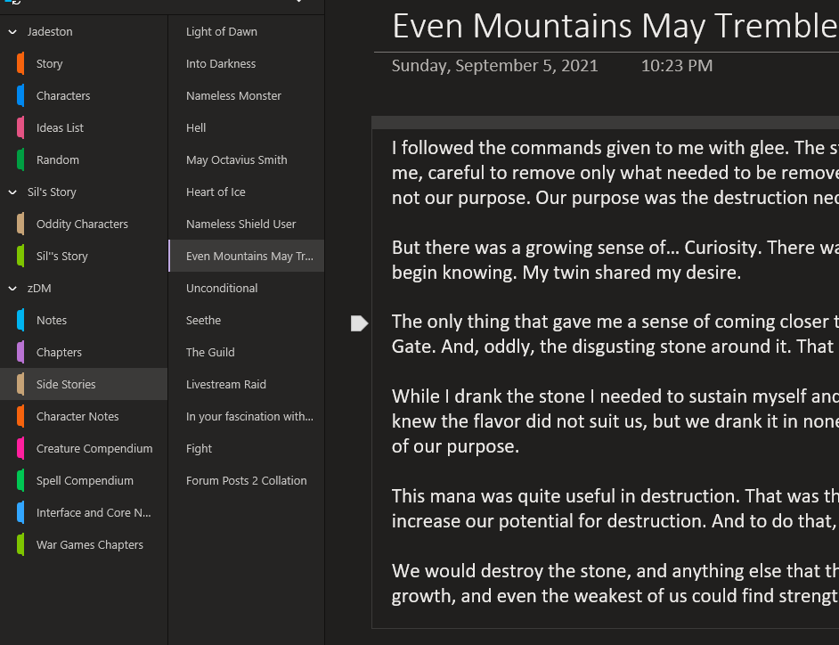Click the green Random section icon
This screenshot has width=839, height=645.
(20, 160)
